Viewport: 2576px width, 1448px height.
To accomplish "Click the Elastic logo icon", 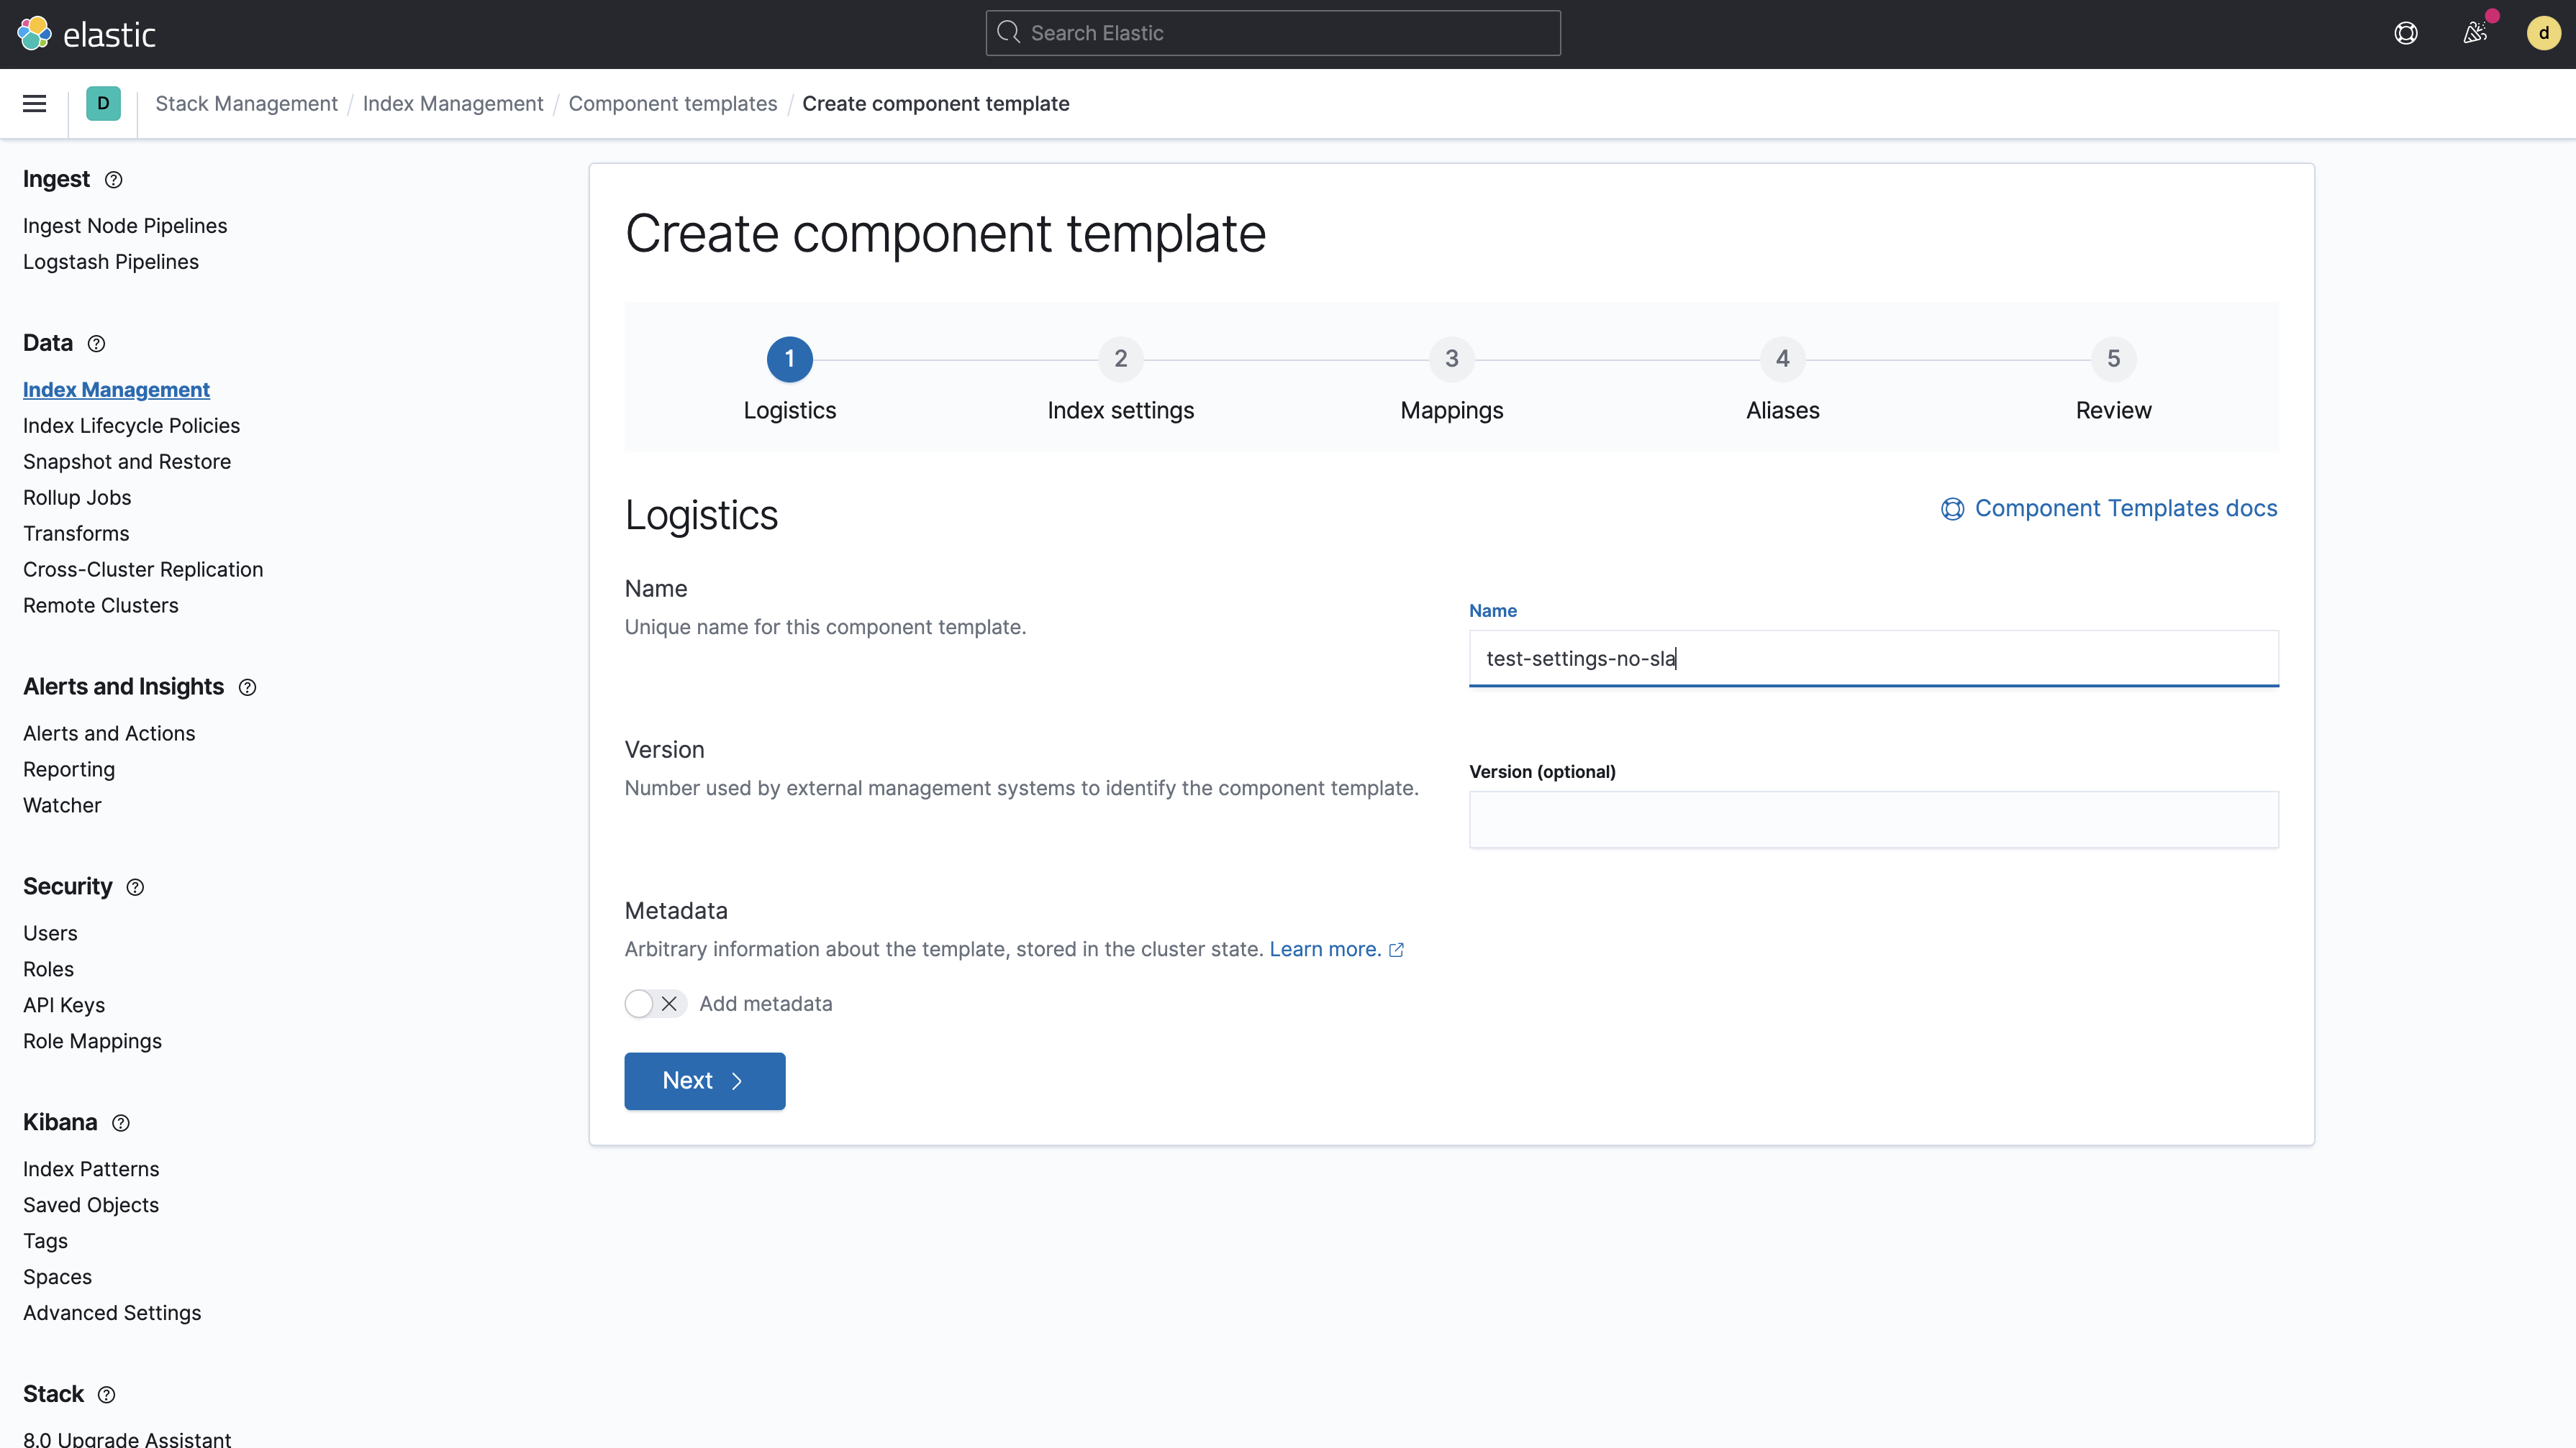I will coord(34,34).
